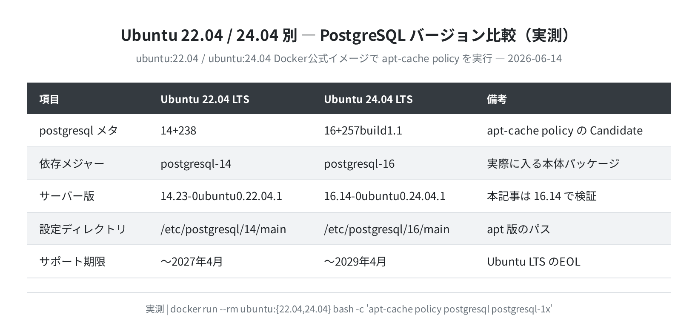Click the サポート期限 row label
698x332 pixels.
[x=72, y=261]
